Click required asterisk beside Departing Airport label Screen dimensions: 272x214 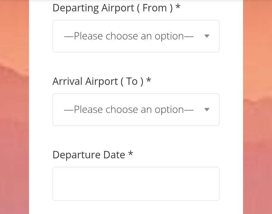[178, 7]
